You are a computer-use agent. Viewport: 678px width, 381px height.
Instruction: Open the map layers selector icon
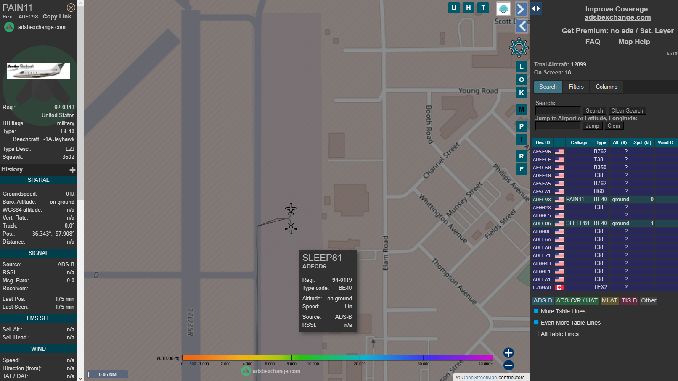click(x=503, y=9)
